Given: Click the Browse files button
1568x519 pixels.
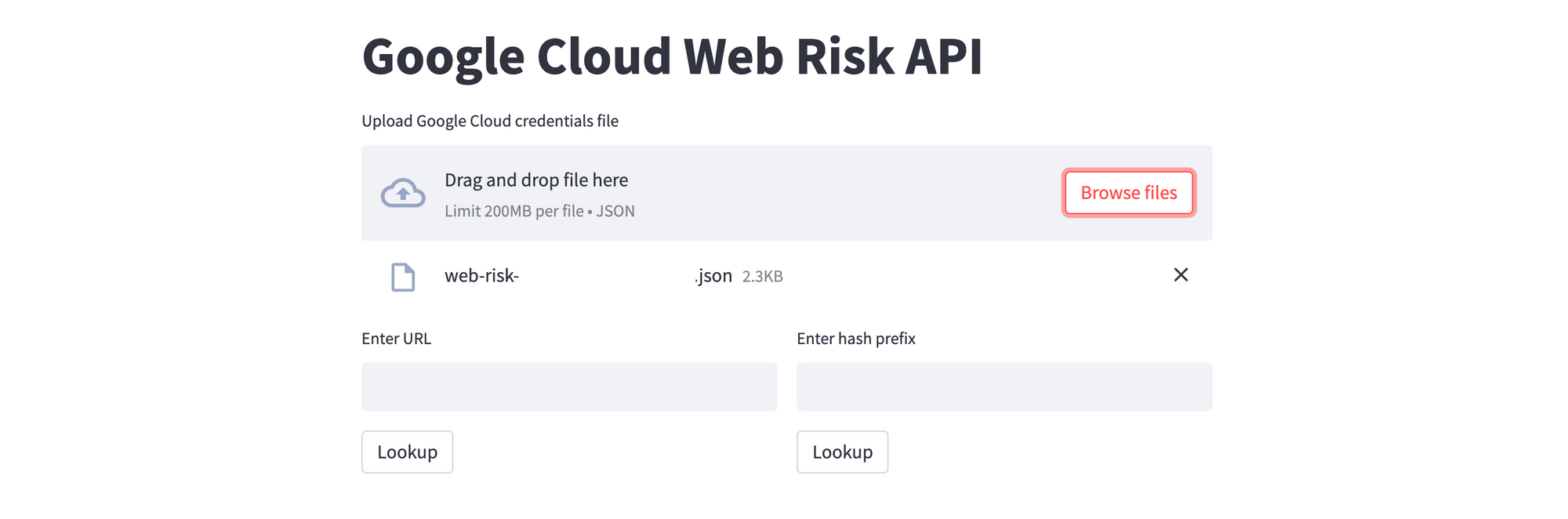Looking at the screenshot, I should 1129,193.
